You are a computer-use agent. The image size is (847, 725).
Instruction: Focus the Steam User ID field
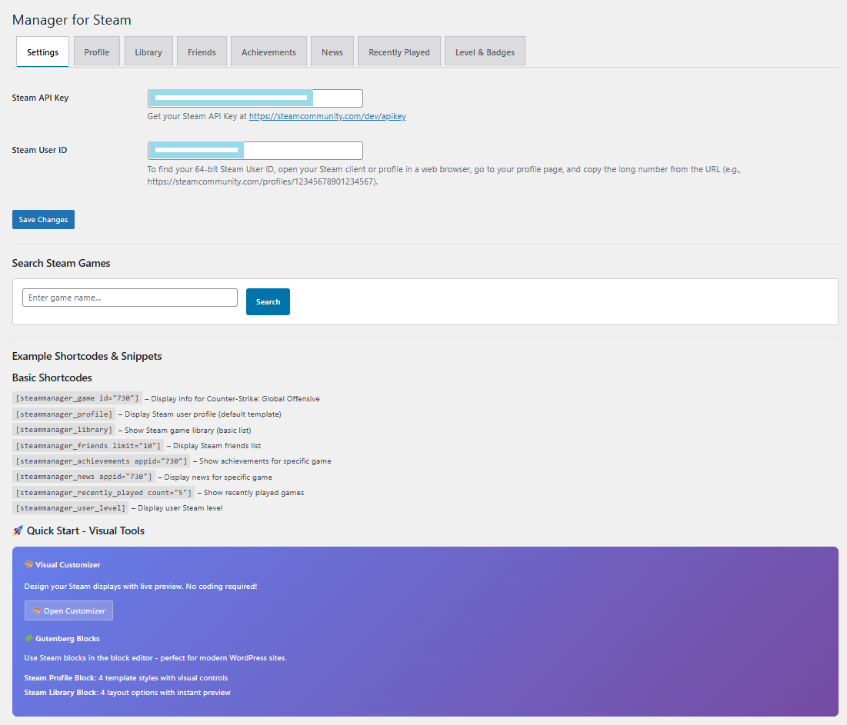[255, 151]
